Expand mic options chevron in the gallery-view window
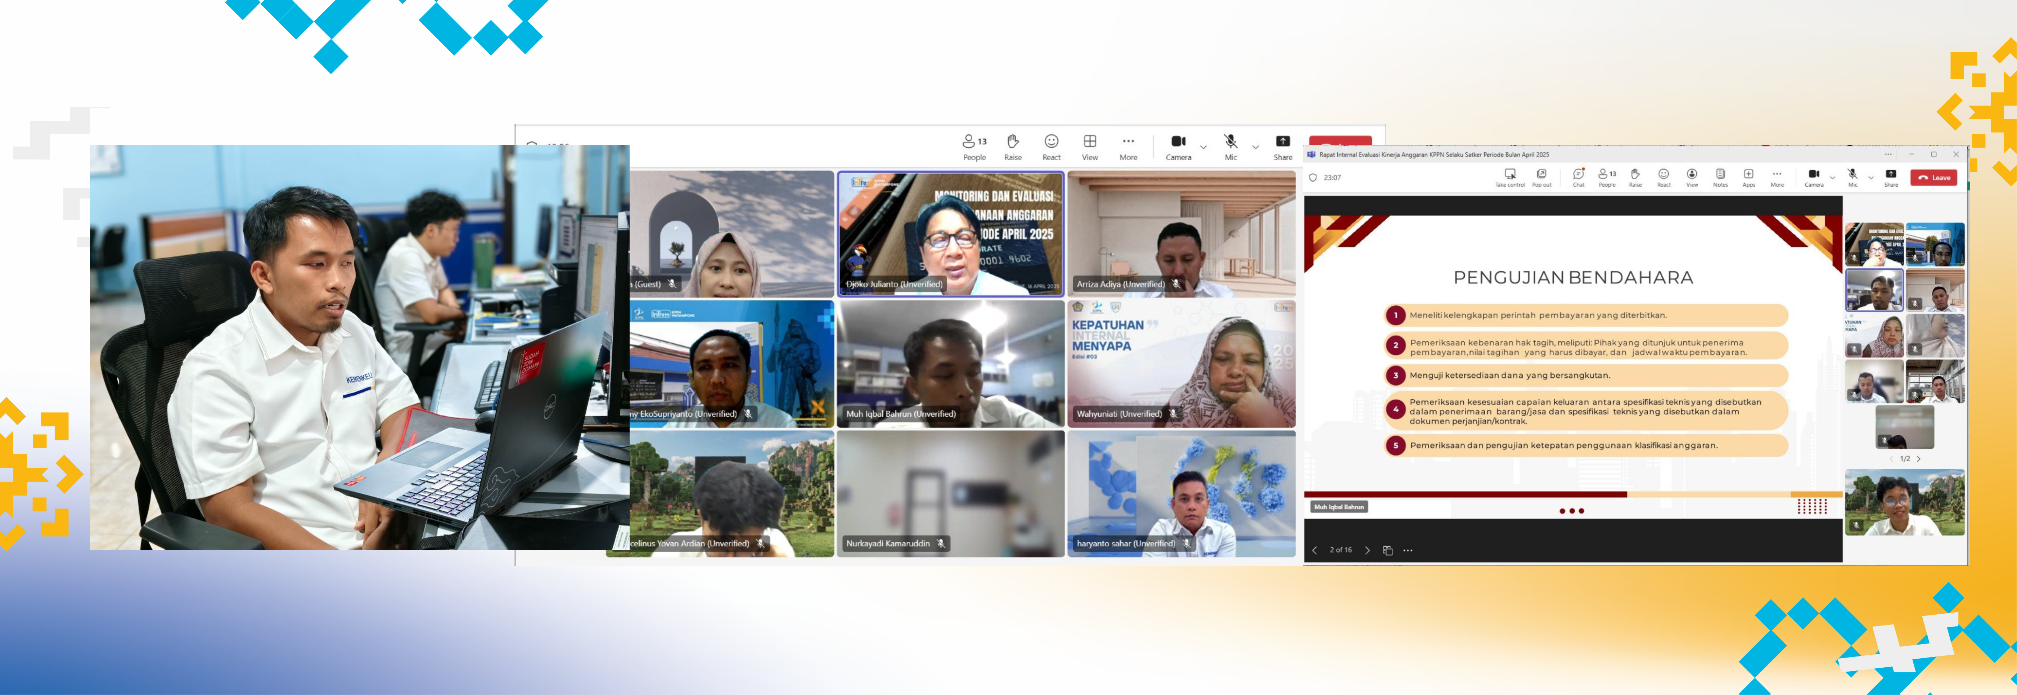2017x695 pixels. click(1255, 147)
